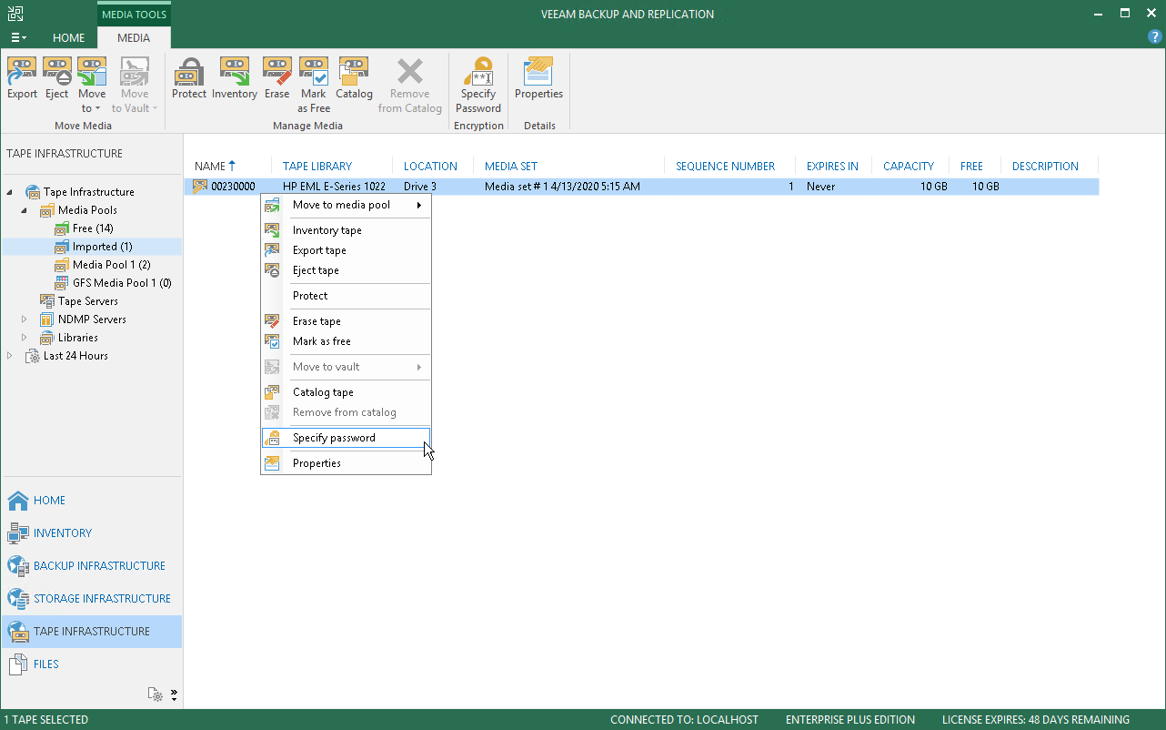This screenshot has width=1166, height=730.
Task: Click LICENSE EXPIRES status bar text
Action: pyautogui.click(x=1036, y=720)
